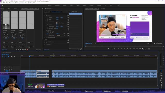Image resolution: width=165 pixels, height=93 pixels.
Task: Go to Out point in Program monitor
Action: (130, 49)
